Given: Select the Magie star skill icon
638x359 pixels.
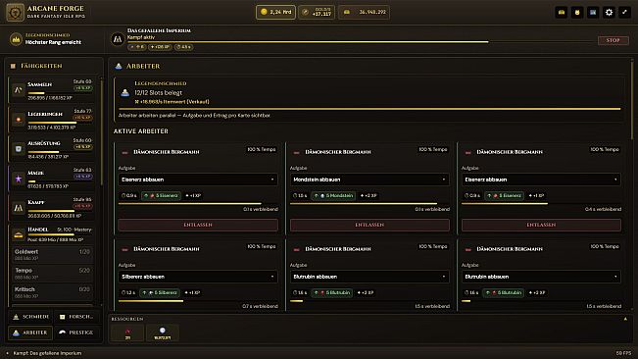Looking at the screenshot, I should 18,179.
